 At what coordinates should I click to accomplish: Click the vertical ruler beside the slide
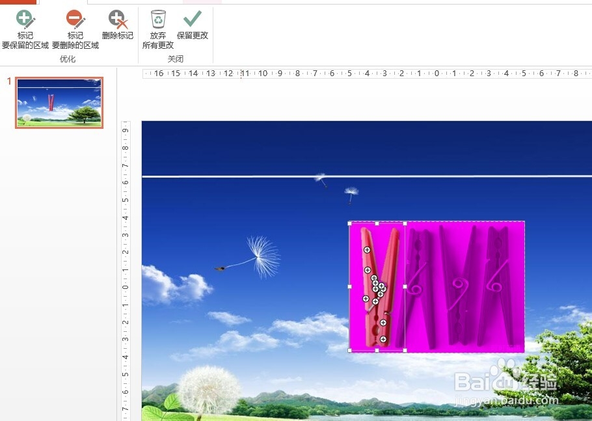click(126, 271)
